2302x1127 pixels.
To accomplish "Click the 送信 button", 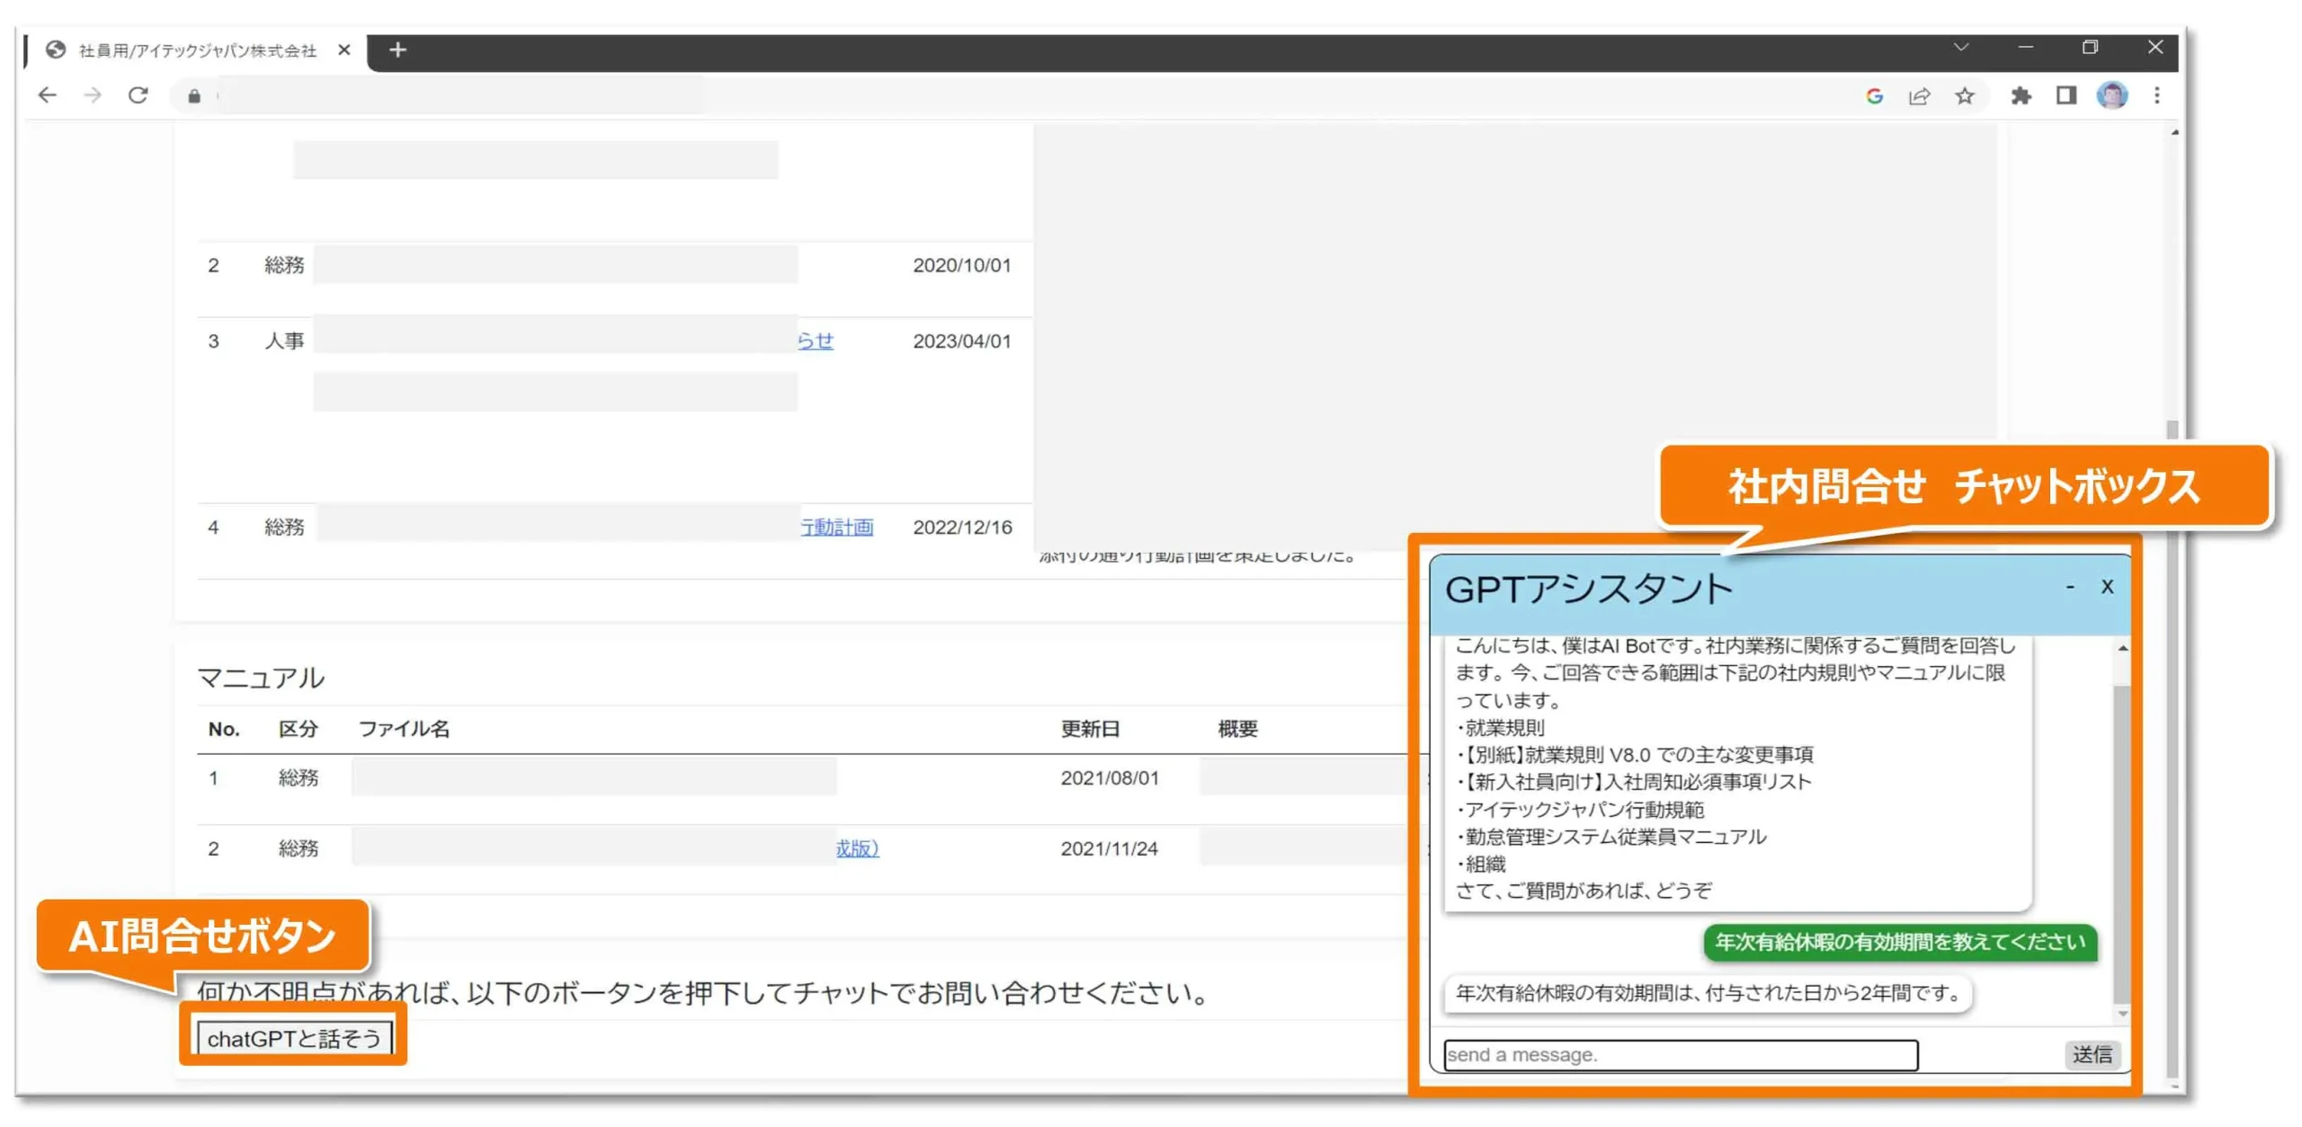I will pos(2092,1054).
